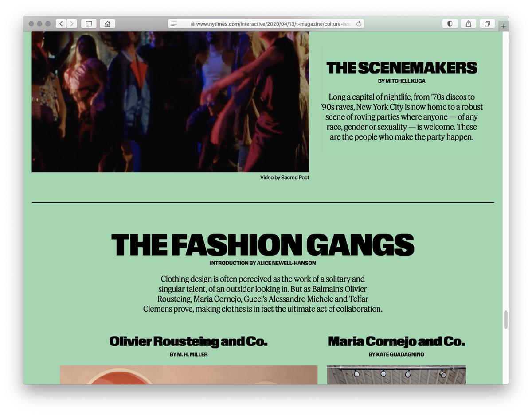Open the Olivier Rousteing article image
The height and width of the screenshot is (415, 532).
(189, 375)
